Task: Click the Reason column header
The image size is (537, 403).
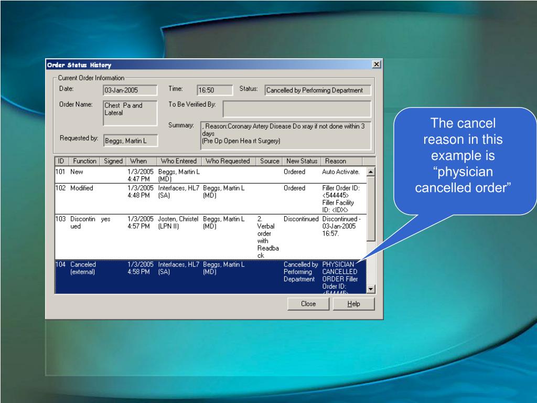Action: [341, 161]
